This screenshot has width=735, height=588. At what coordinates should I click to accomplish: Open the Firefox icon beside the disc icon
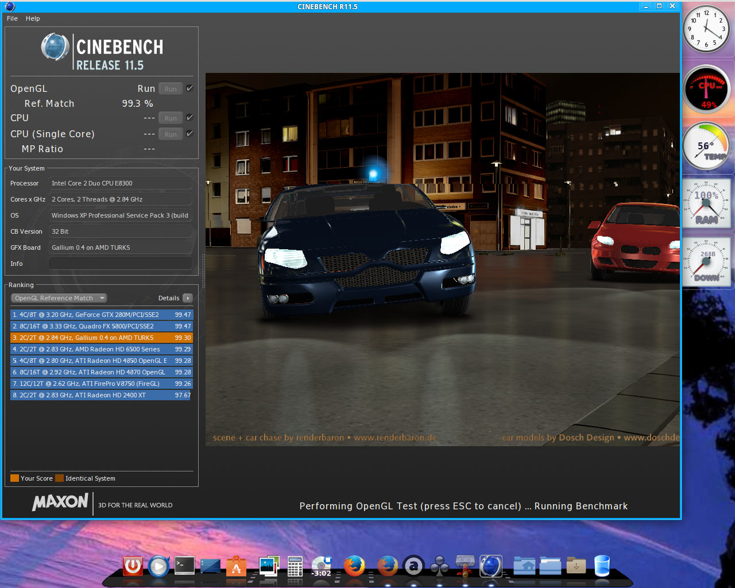(x=354, y=566)
